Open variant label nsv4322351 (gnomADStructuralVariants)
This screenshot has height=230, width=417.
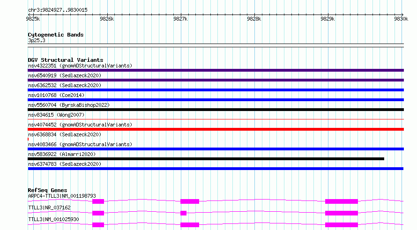click(80, 66)
